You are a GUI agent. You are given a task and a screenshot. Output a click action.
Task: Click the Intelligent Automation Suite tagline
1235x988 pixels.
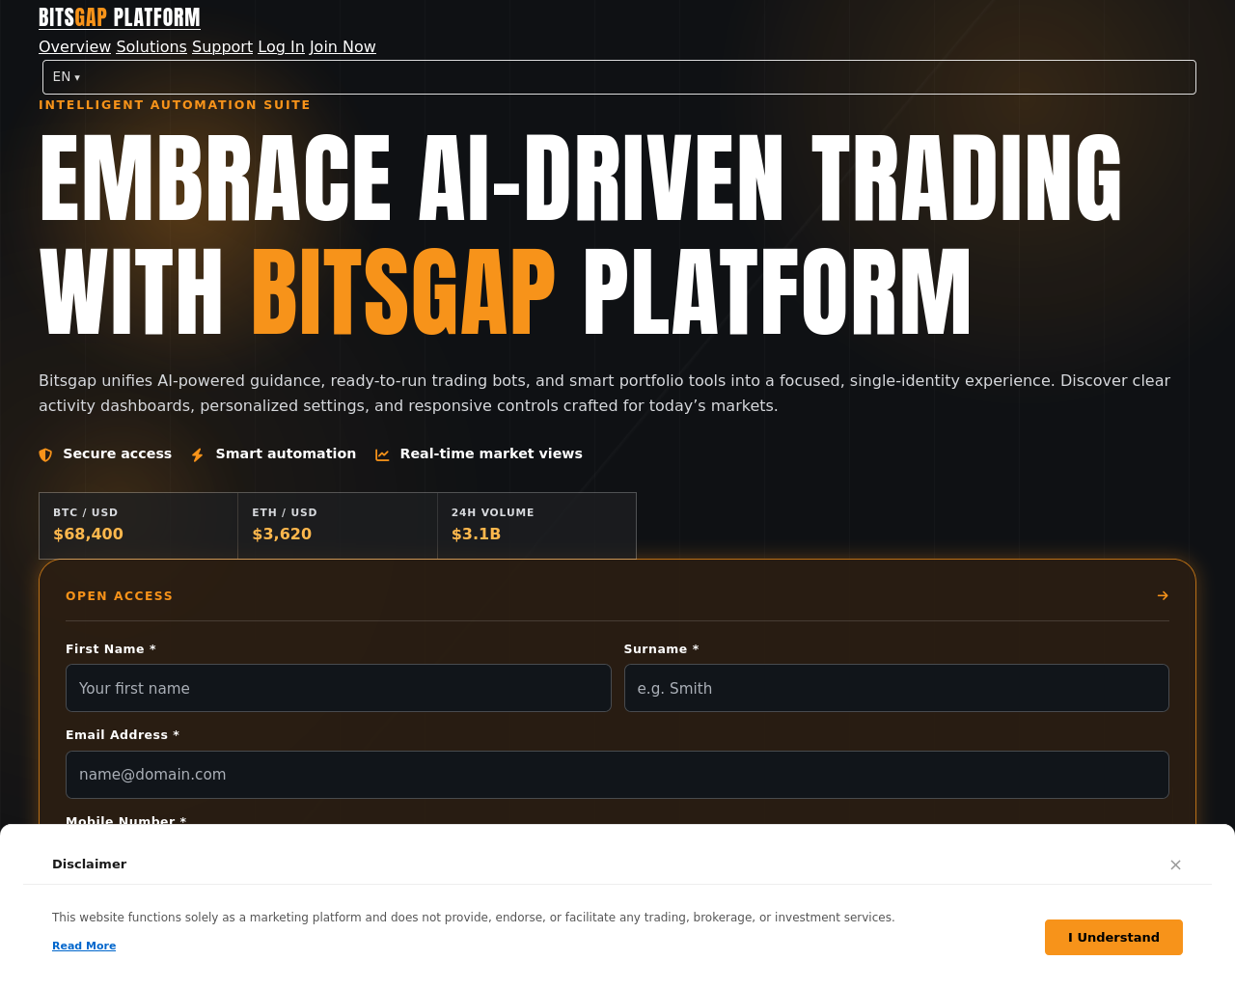(175, 105)
